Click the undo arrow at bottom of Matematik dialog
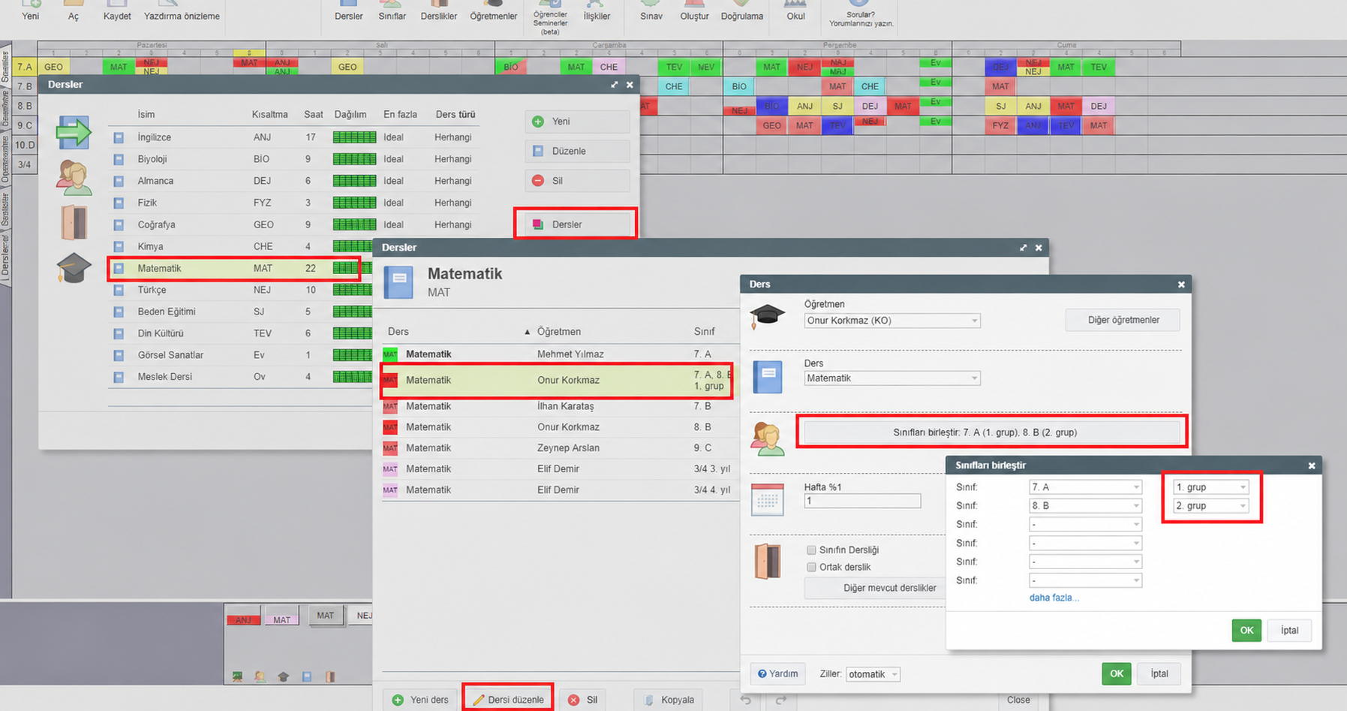Image resolution: width=1347 pixels, height=711 pixels. pos(746,700)
